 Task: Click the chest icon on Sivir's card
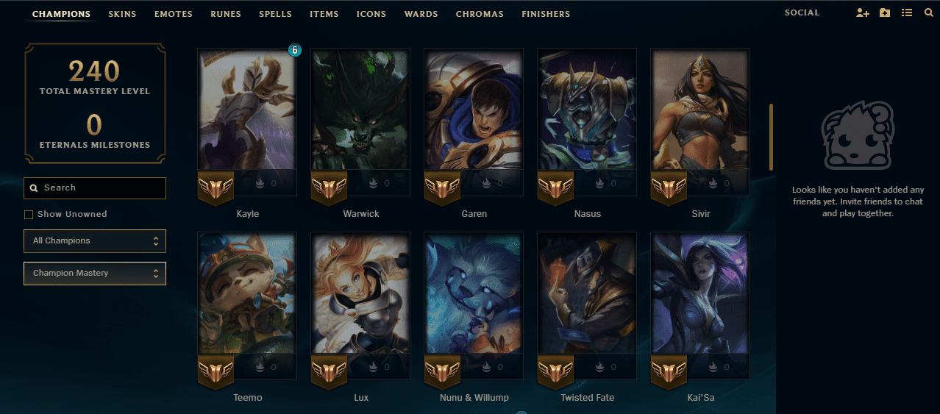(713, 183)
